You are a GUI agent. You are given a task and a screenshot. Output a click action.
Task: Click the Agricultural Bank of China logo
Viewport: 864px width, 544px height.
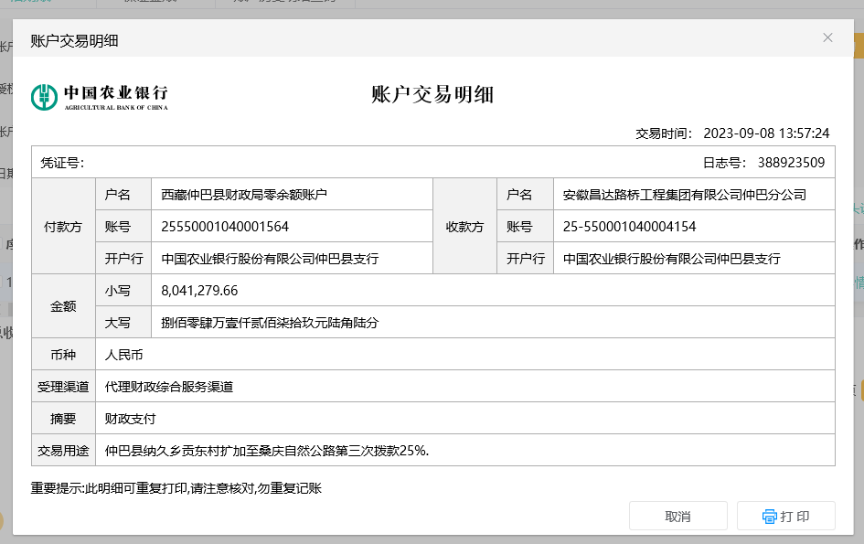pyautogui.click(x=100, y=96)
